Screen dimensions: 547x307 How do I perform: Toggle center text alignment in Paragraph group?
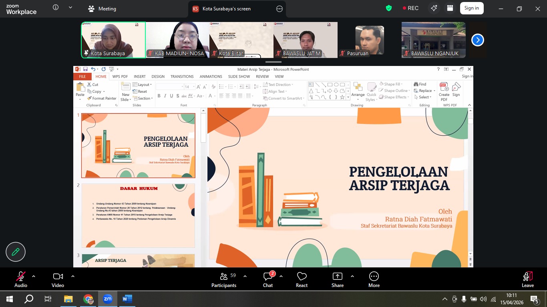[x=227, y=95]
